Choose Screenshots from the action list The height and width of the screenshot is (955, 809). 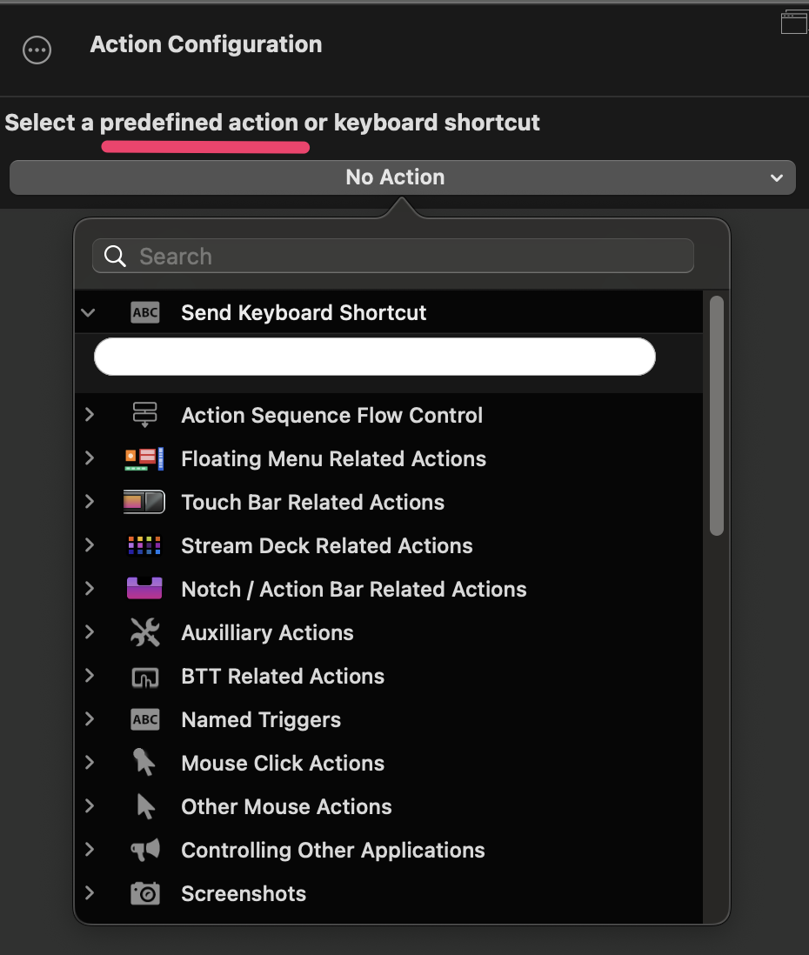[x=244, y=893]
